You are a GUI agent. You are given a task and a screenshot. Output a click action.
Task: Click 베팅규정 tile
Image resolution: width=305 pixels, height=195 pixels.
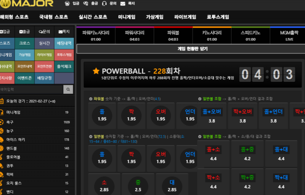tap(44, 78)
